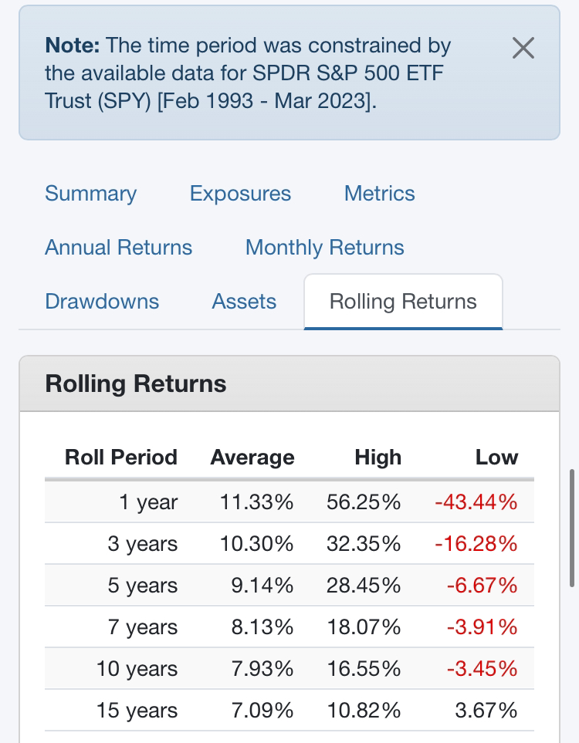Click the Rolling Returns panel heading
This screenshot has width=579, height=743.
tap(136, 383)
